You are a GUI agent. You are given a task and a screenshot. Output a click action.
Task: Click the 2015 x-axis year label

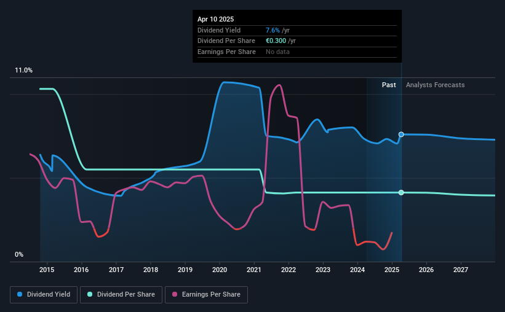(x=47, y=270)
